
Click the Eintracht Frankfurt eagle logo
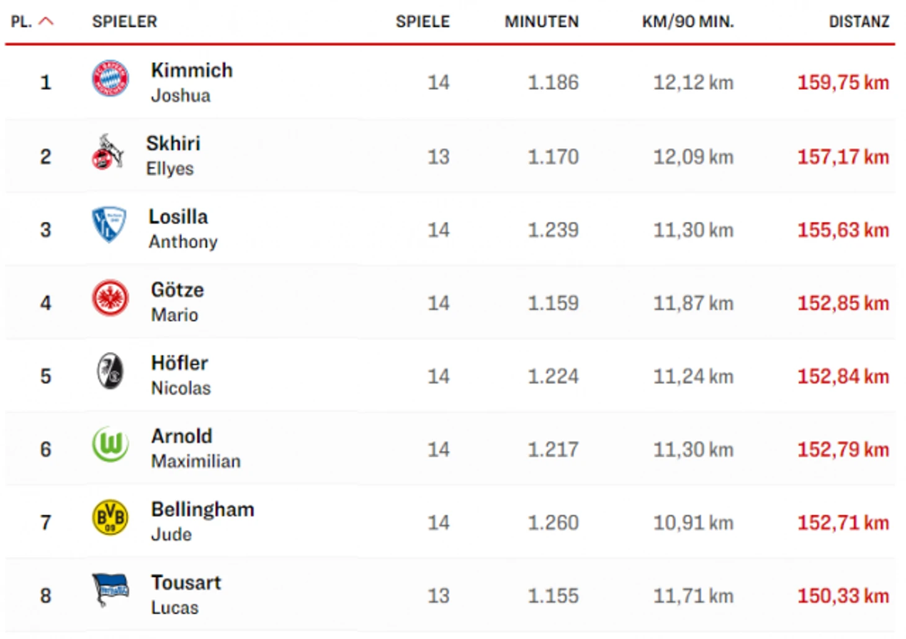coord(110,298)
